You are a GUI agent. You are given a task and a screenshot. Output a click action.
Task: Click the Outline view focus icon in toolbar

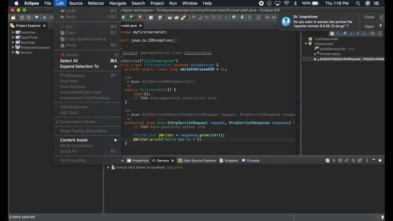coord(332,33)
